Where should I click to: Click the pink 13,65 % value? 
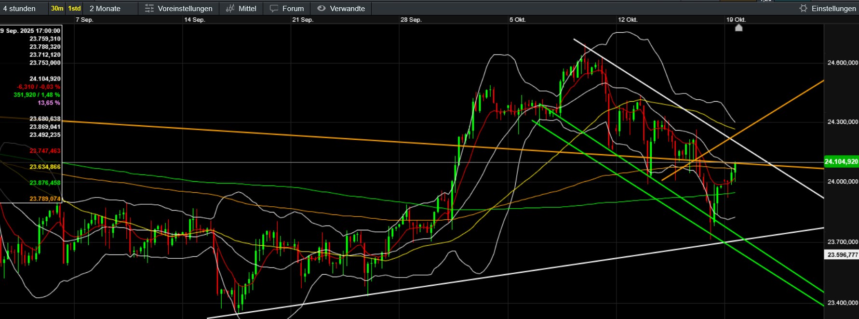pos(49,103)
